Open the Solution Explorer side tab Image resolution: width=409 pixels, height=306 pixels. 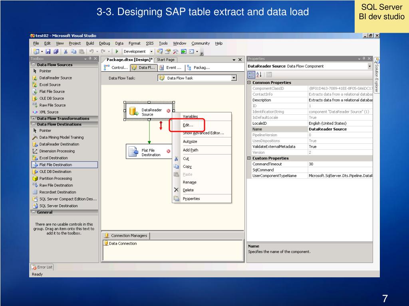(x=377, y=75)
